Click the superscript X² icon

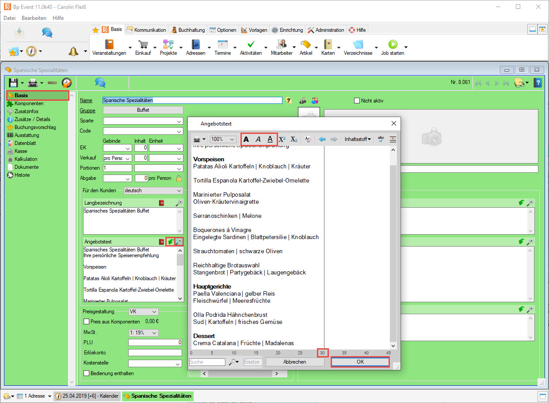282,139
